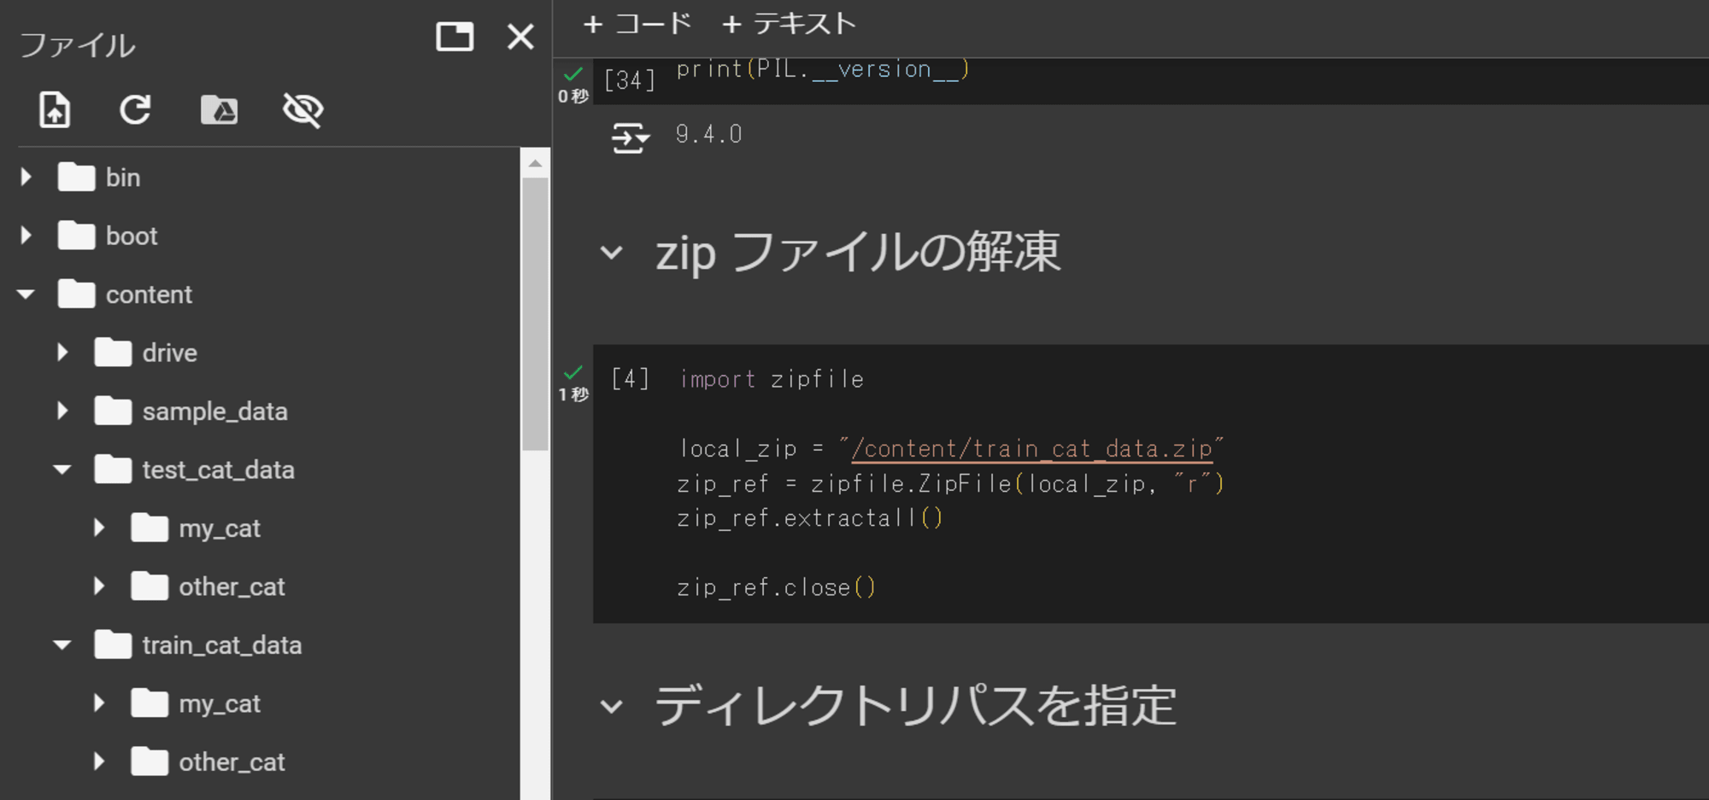This screenshot has height=800, width=1709.
Task: Collapse the zip ファイルの解凍 section
Action: click(612, 253)
